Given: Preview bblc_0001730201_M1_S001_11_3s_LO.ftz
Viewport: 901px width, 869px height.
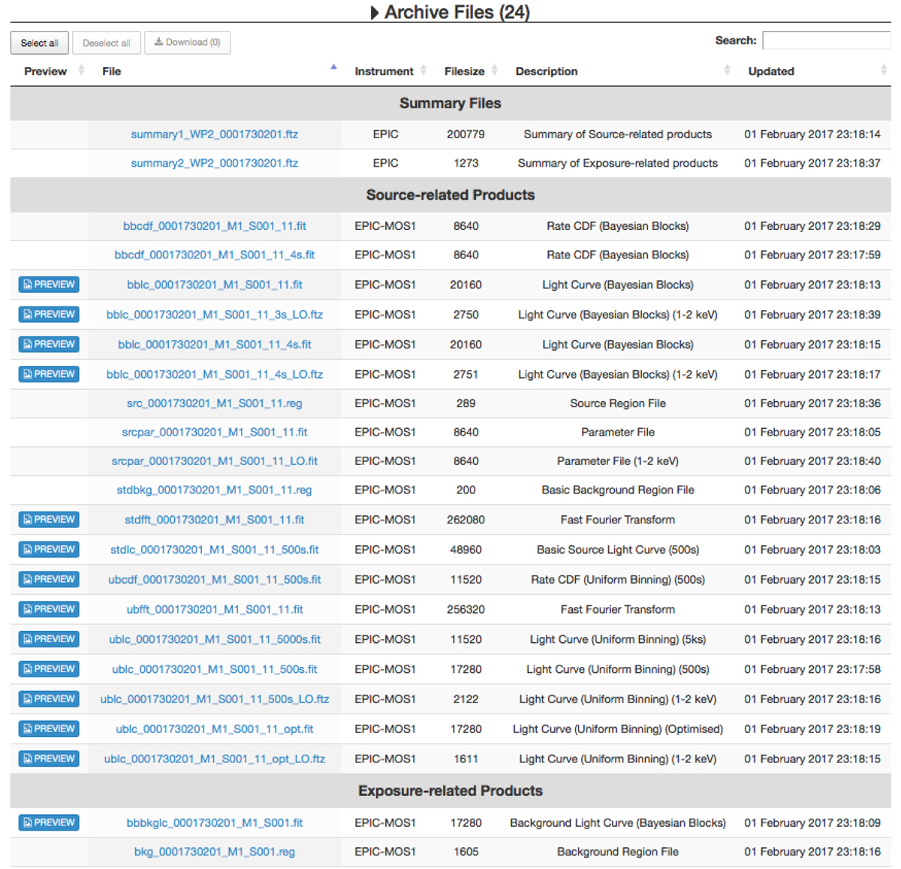Looking at the screenshot, I should (49, 315).
